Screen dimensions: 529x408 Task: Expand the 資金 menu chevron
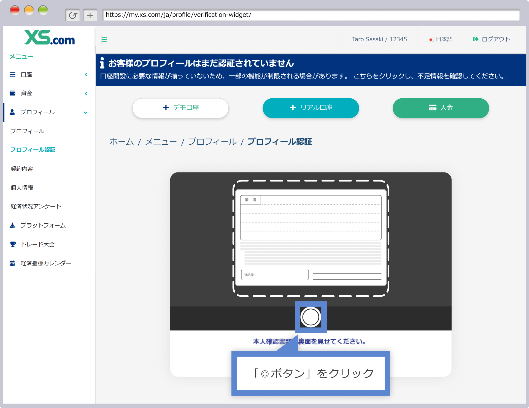[x=86, y=93]
